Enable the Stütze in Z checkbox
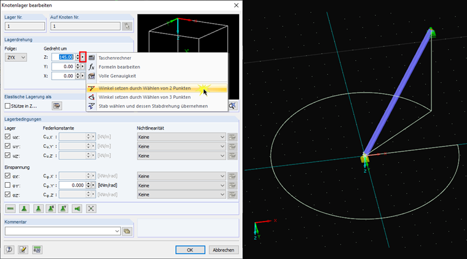The width and height of the screenshot is (467, 259). tap(7, 106)
